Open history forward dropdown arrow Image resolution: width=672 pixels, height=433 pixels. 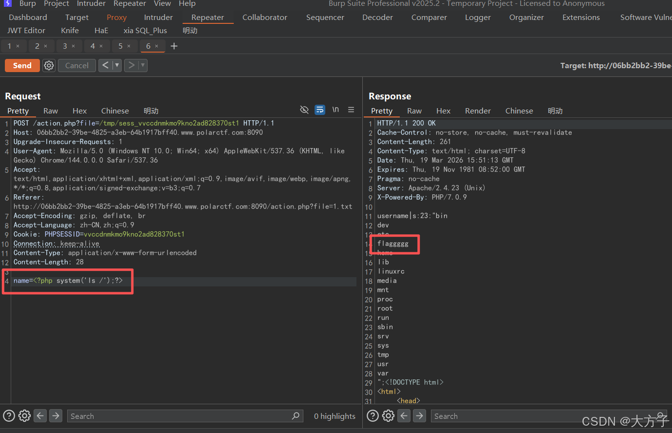(x=143, y=65)
